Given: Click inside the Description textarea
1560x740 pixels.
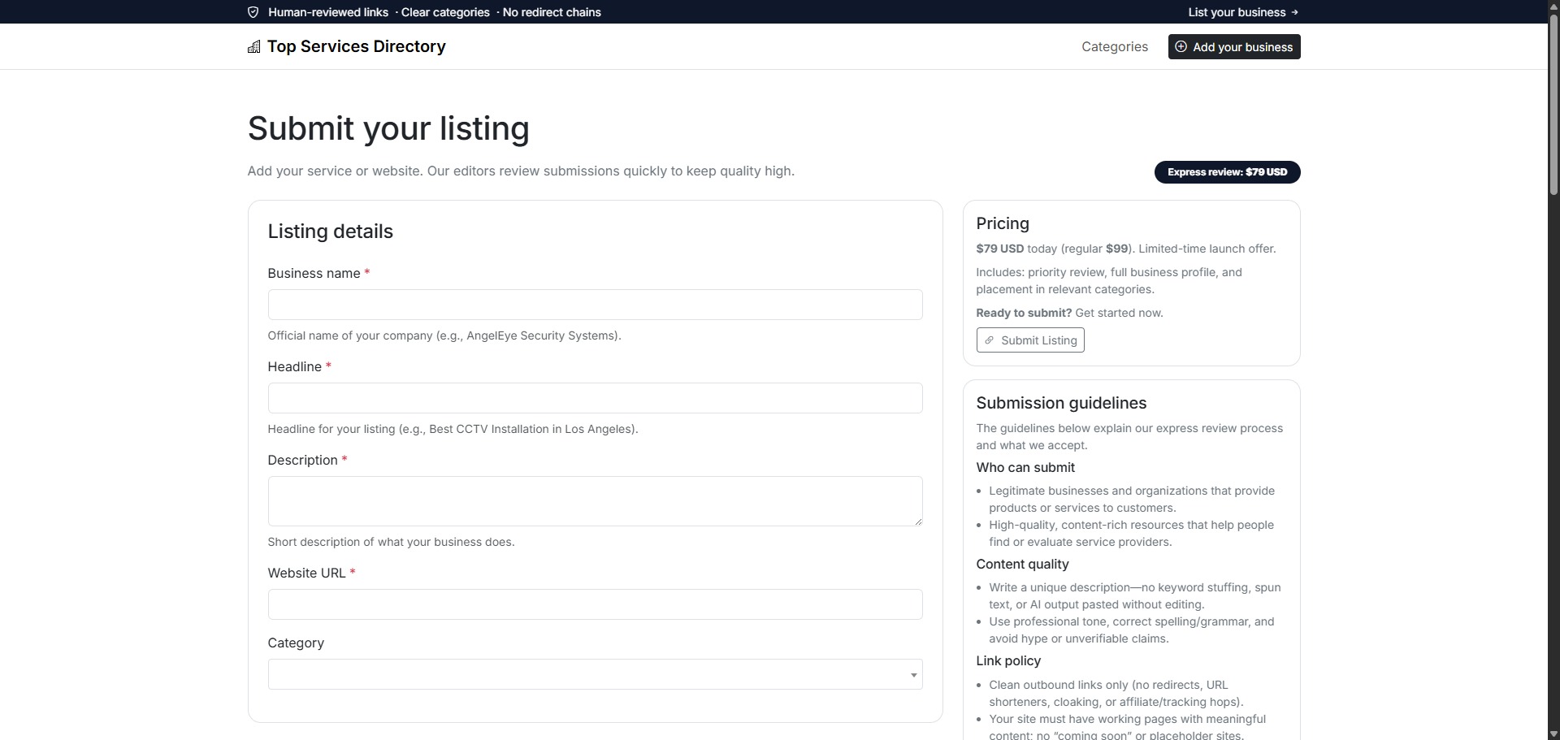Looking at the screenshot, I should click(x=595, y=501).
